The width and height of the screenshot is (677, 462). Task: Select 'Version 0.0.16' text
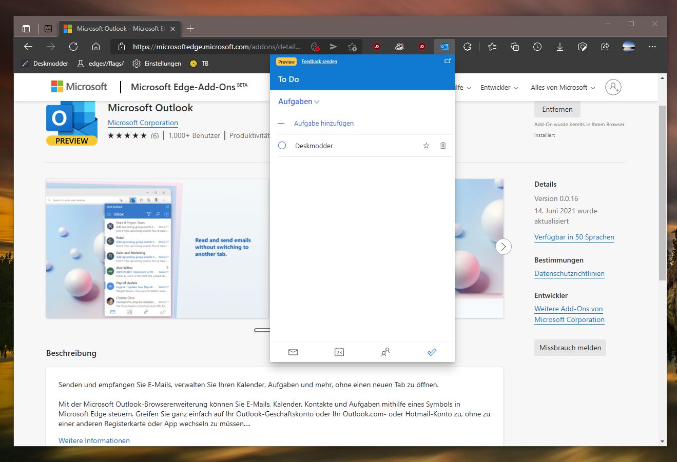pyautogui.click(x=556, y=198)
